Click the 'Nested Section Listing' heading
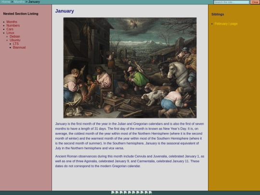Screen dimensions: 260x195 pos(21,14)
